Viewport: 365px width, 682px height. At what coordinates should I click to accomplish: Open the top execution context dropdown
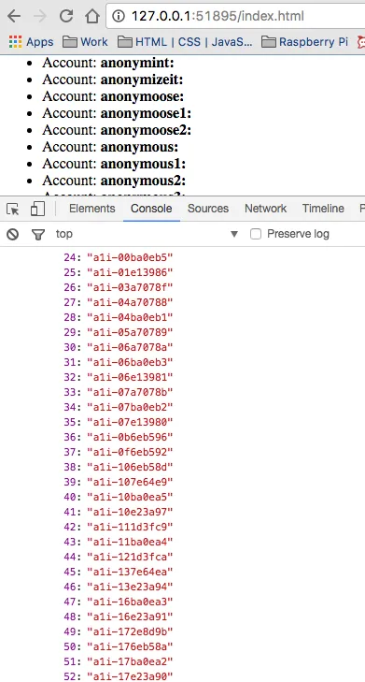tap(147, 234)
